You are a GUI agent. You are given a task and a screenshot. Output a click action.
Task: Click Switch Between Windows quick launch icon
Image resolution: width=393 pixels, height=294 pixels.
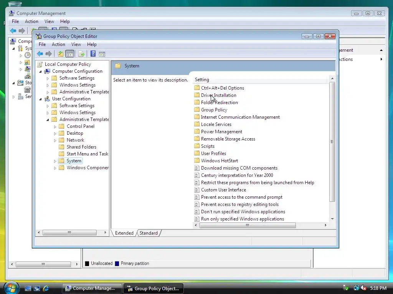36,288
